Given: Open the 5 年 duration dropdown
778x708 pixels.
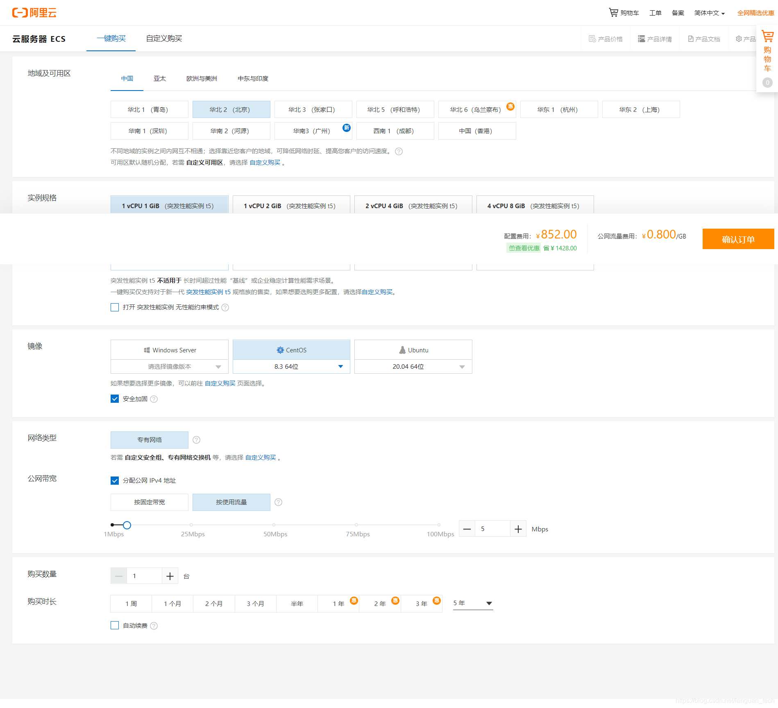Looking at the screenshot, I should [x=473, y=604].
